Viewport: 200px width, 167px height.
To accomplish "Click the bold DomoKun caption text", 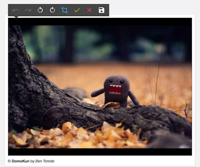I will (21, 161).
